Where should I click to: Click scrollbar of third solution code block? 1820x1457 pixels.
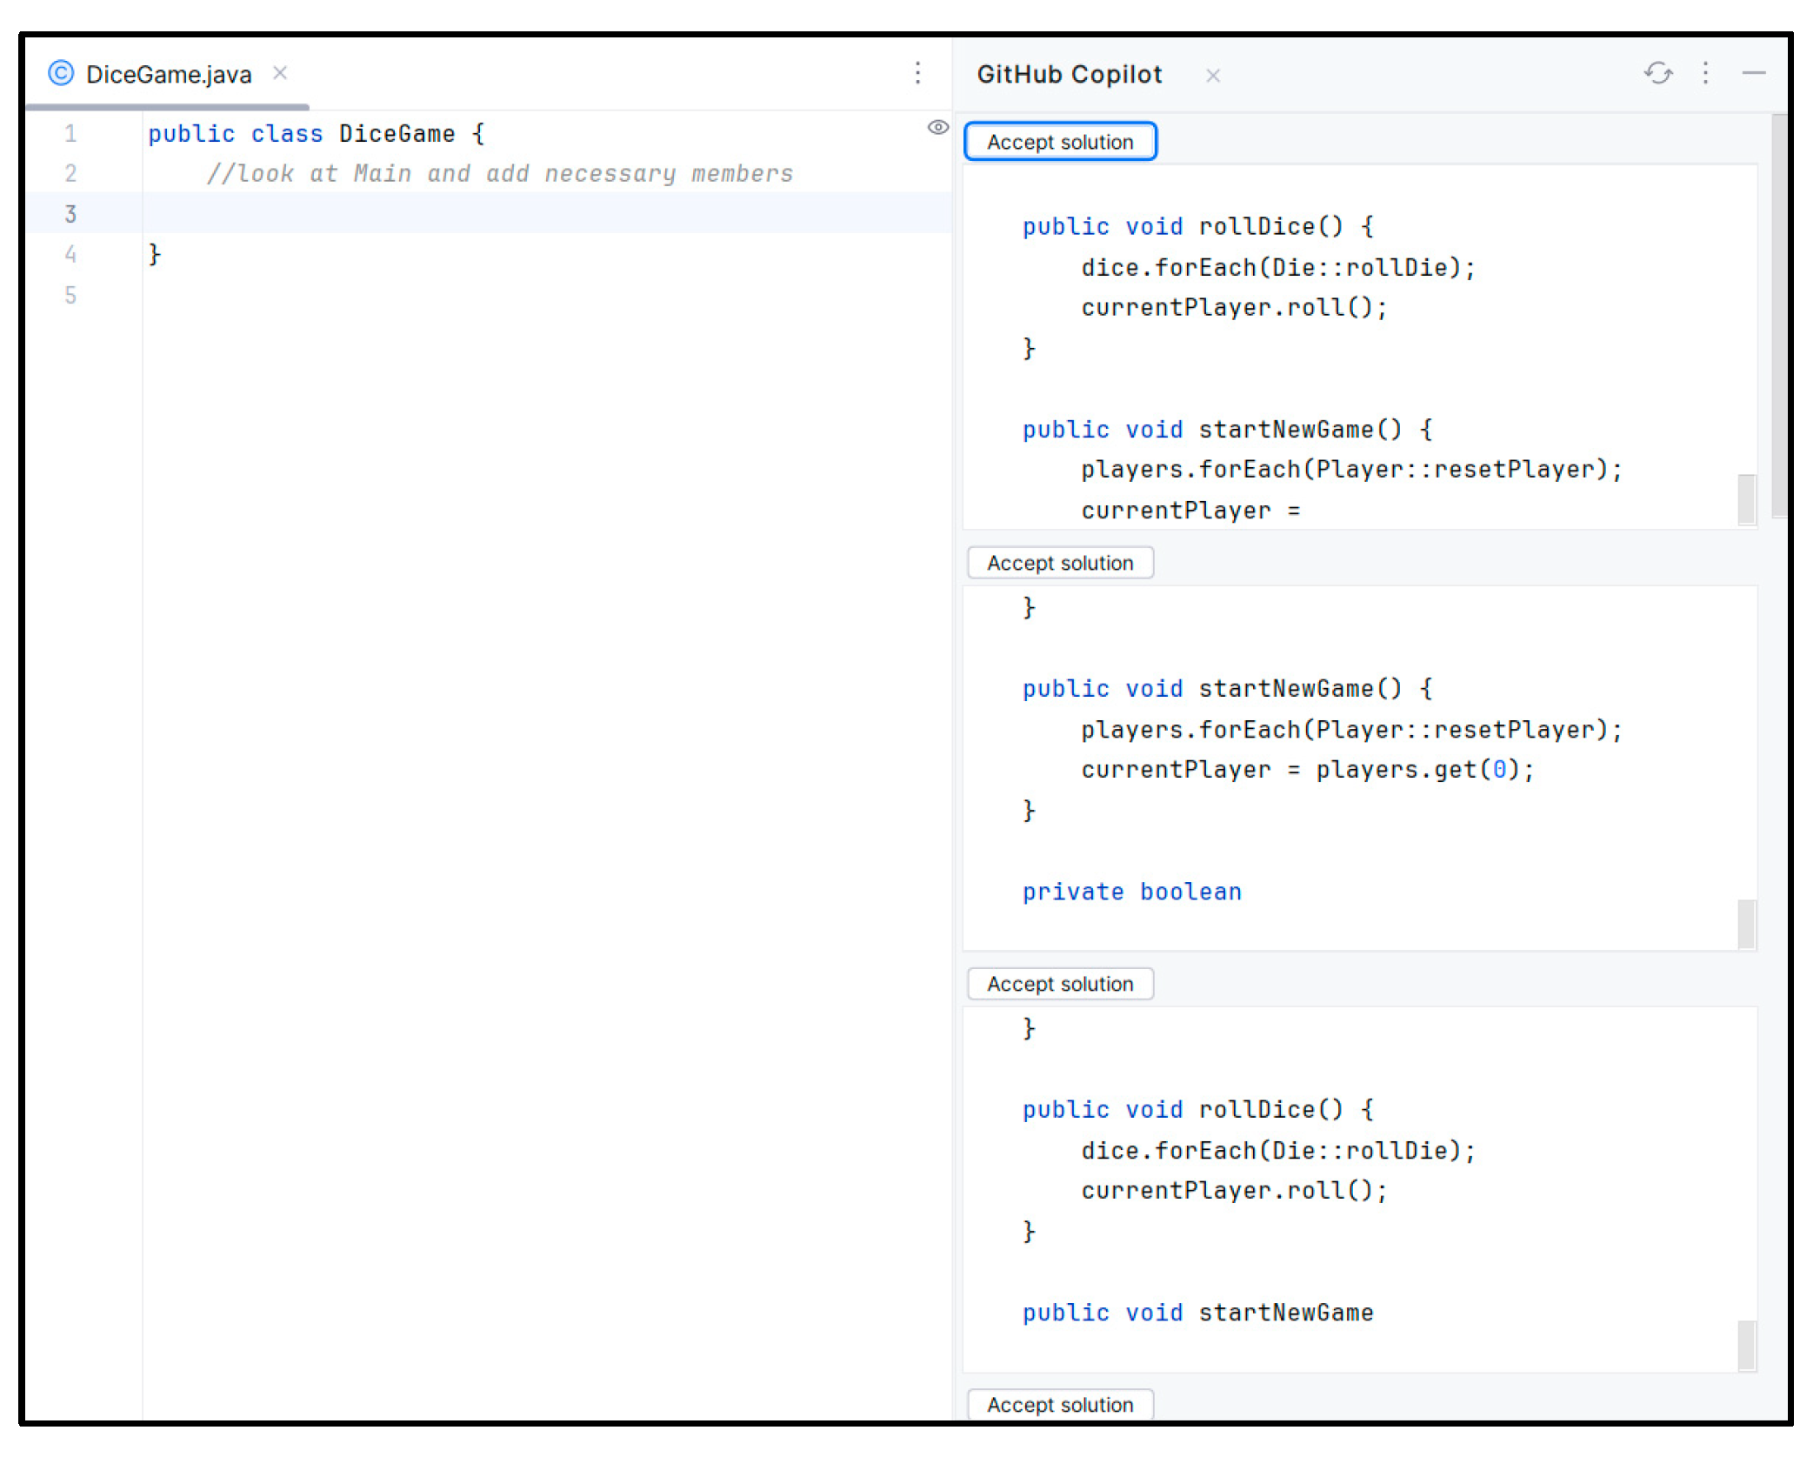(x=1746, y=1345)
